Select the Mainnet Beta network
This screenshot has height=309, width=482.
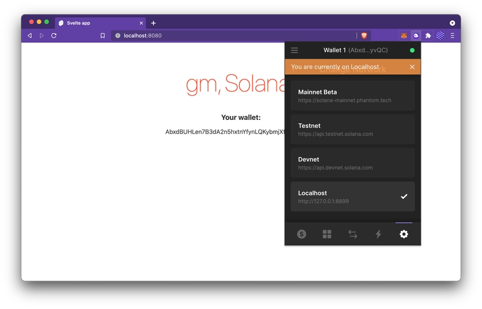pos(352,96)
